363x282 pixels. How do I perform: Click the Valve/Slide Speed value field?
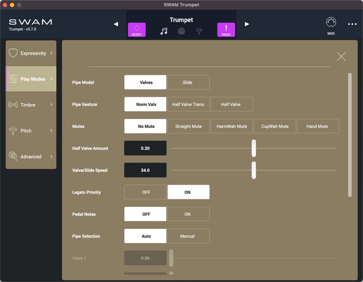145,170
